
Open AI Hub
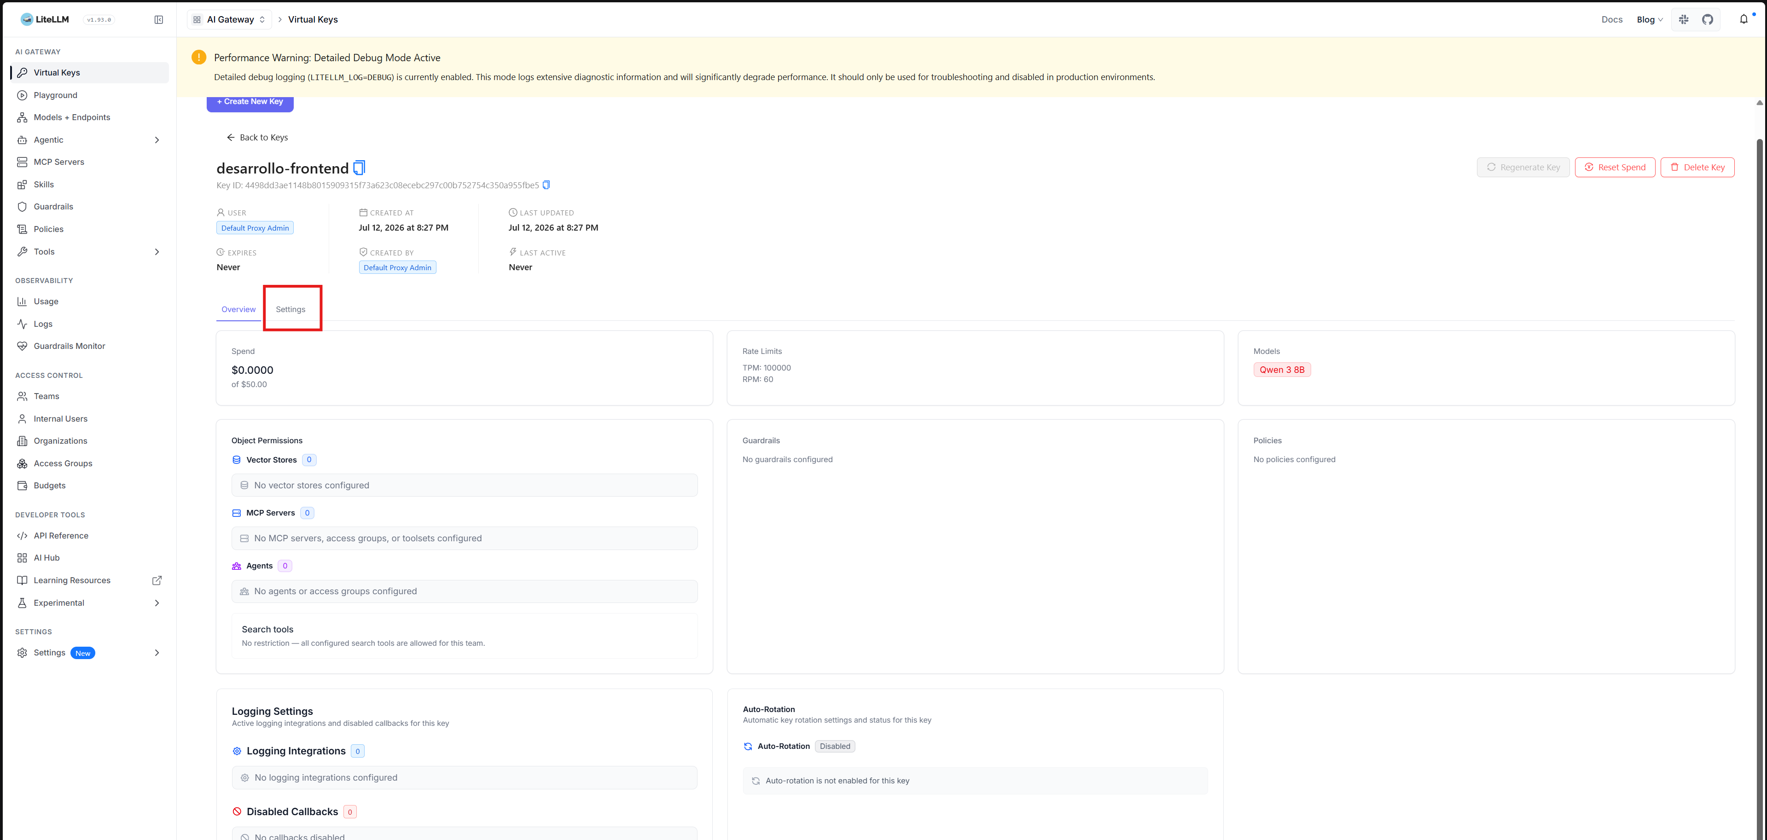pos(89,558)
